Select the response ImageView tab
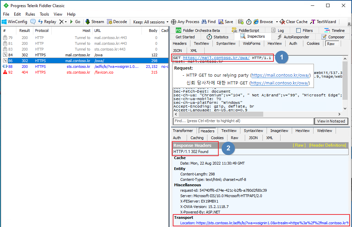Image resolution: width=352 pixels, height=227 pixels. [279, 131]
